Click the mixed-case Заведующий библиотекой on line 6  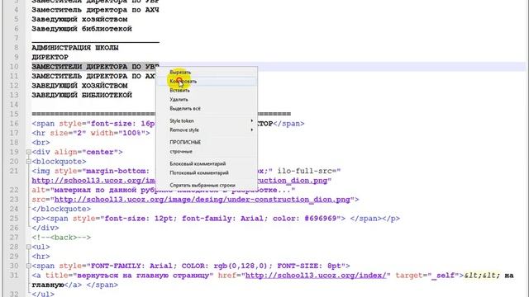[82, 29]
